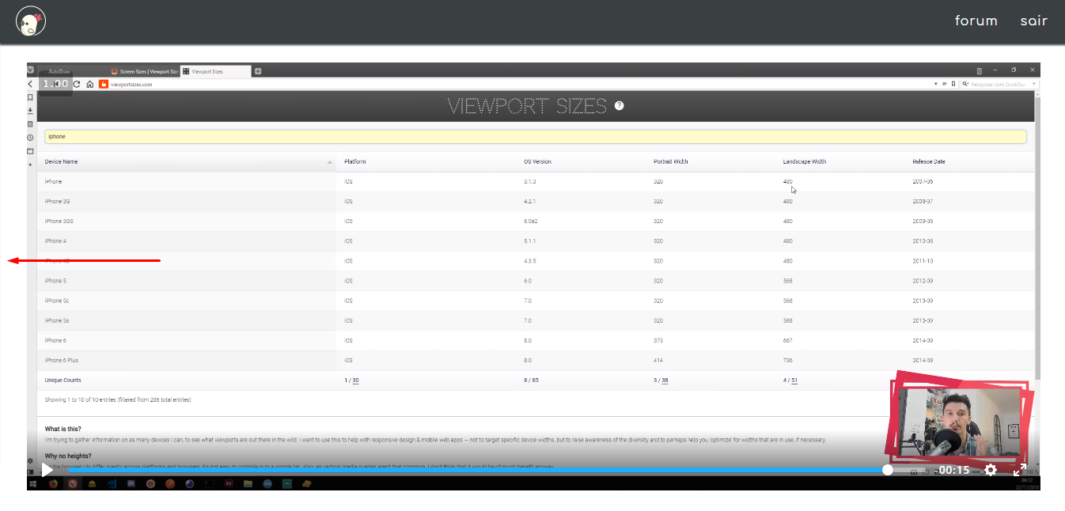
Task: Open Vivaldi from the taskbar
Action: [73, 483]
